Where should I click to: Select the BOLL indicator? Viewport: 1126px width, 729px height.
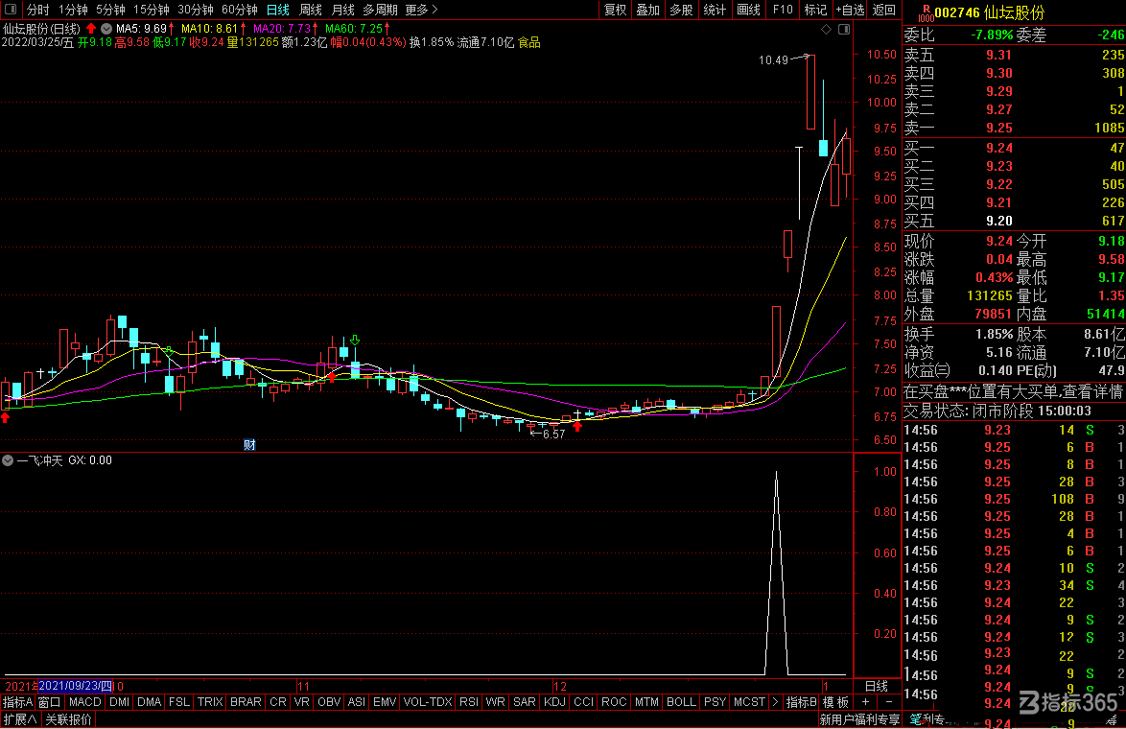(681, 702)
